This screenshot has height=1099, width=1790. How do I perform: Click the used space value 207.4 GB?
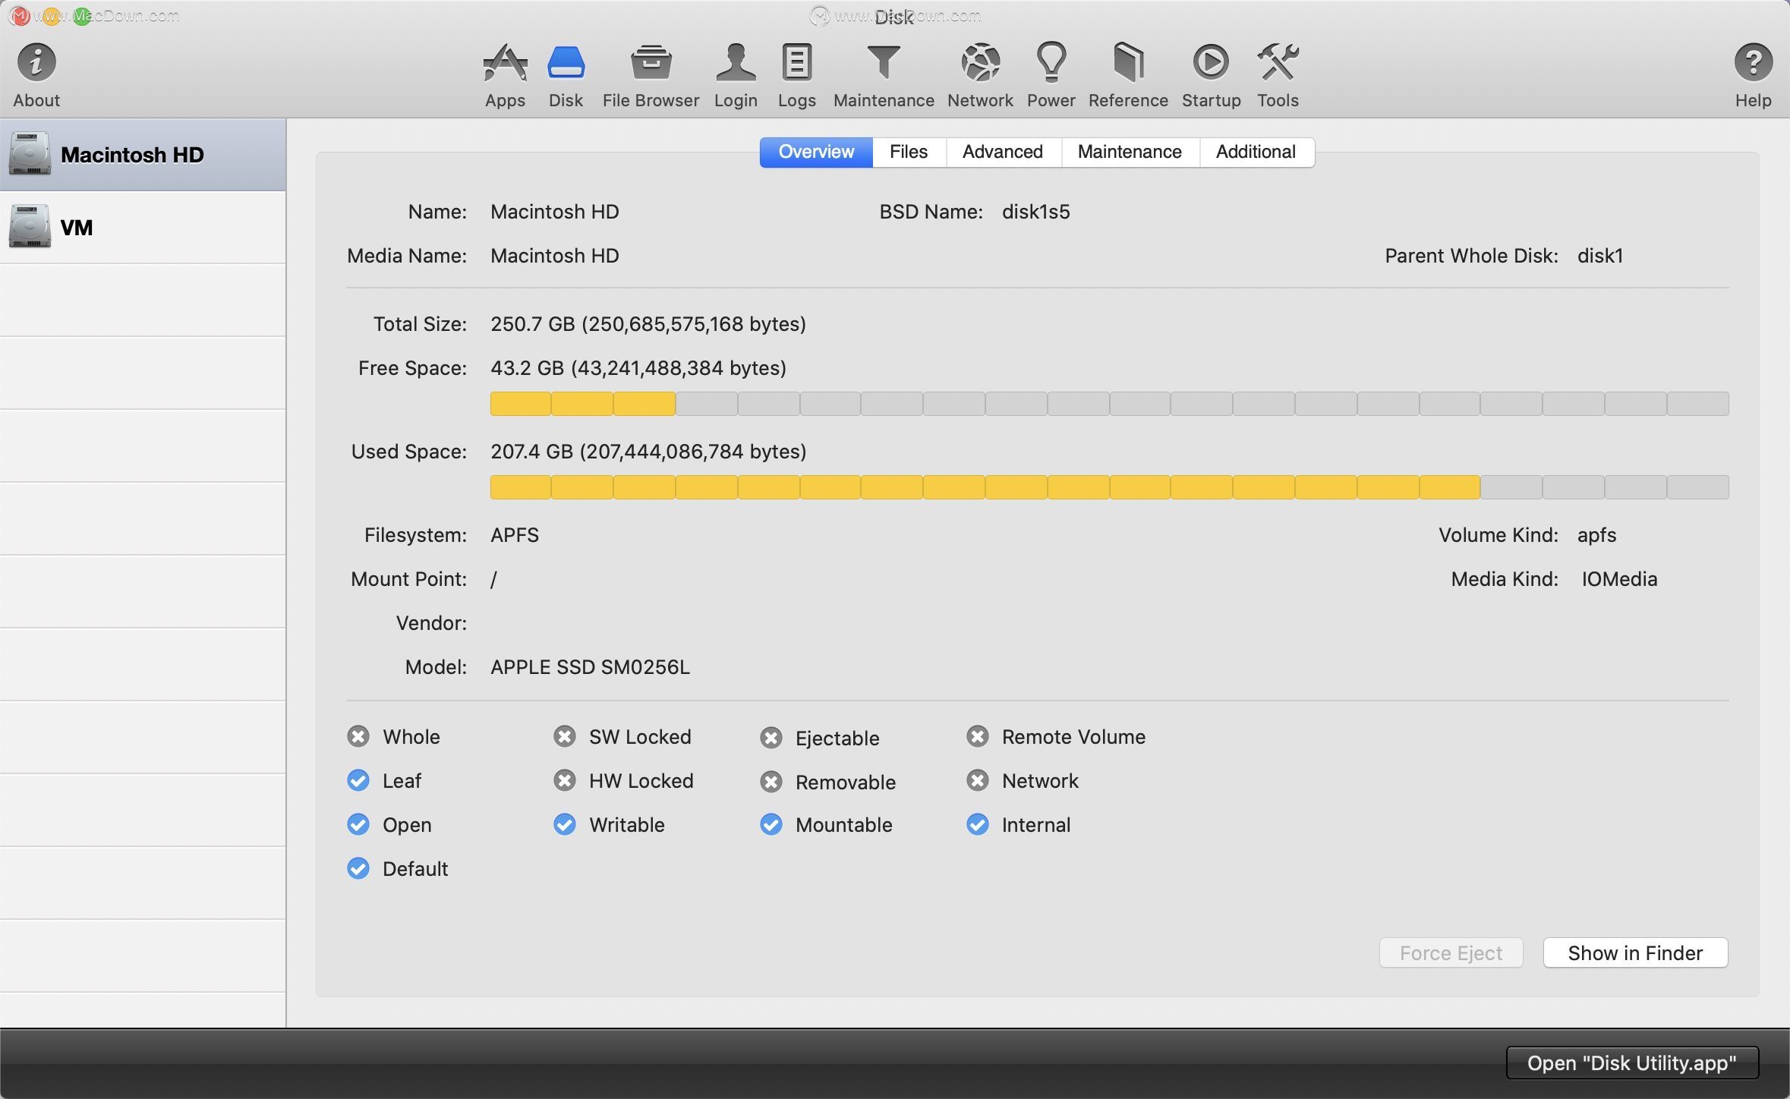pos(648,452)
